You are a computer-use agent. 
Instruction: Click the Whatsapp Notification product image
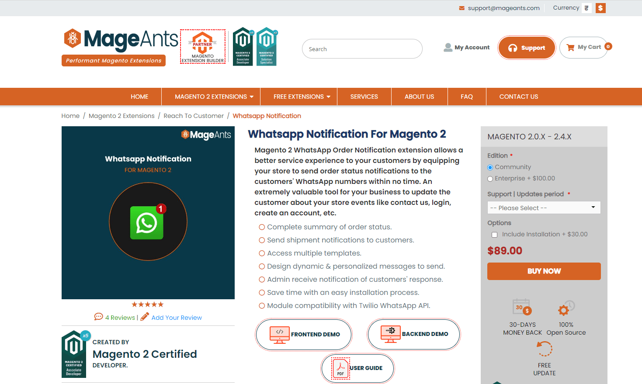[148, 213]
